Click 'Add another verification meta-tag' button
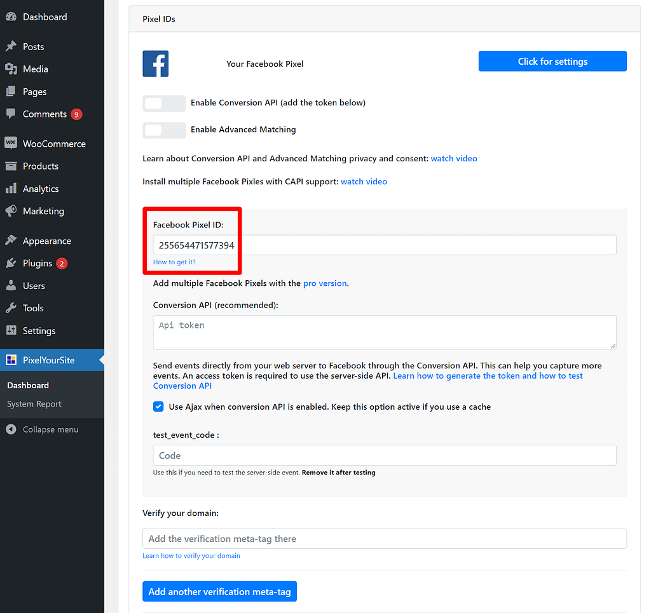Screen dimensions: 651x613 pos(219,591)
